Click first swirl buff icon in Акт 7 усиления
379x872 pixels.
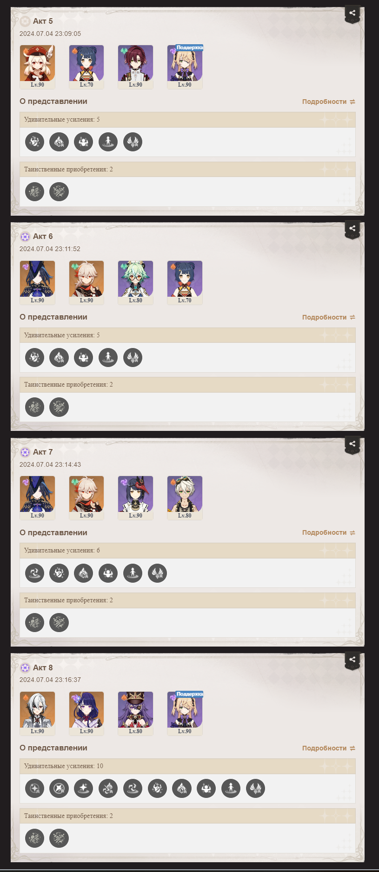[34, 573]
